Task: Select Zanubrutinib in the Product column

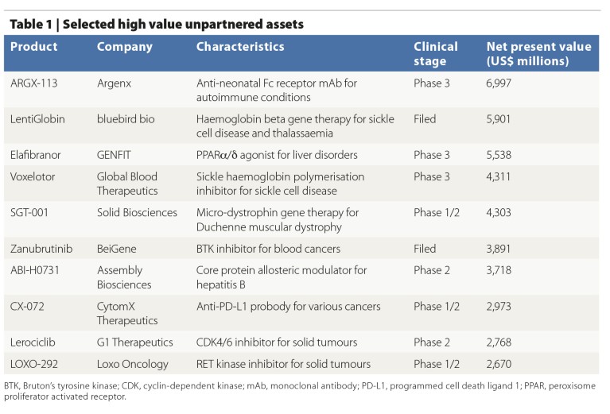Action: (42, 249)
